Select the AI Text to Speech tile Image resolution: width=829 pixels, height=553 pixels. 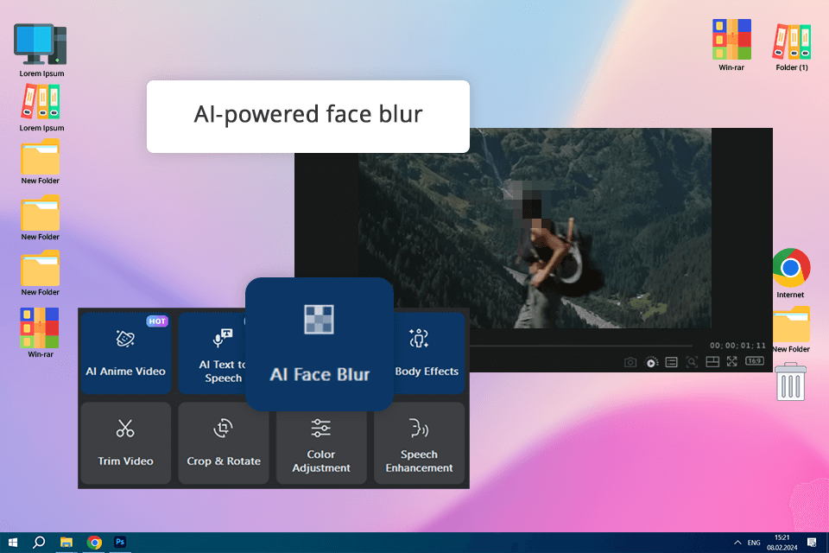point(212,353)
